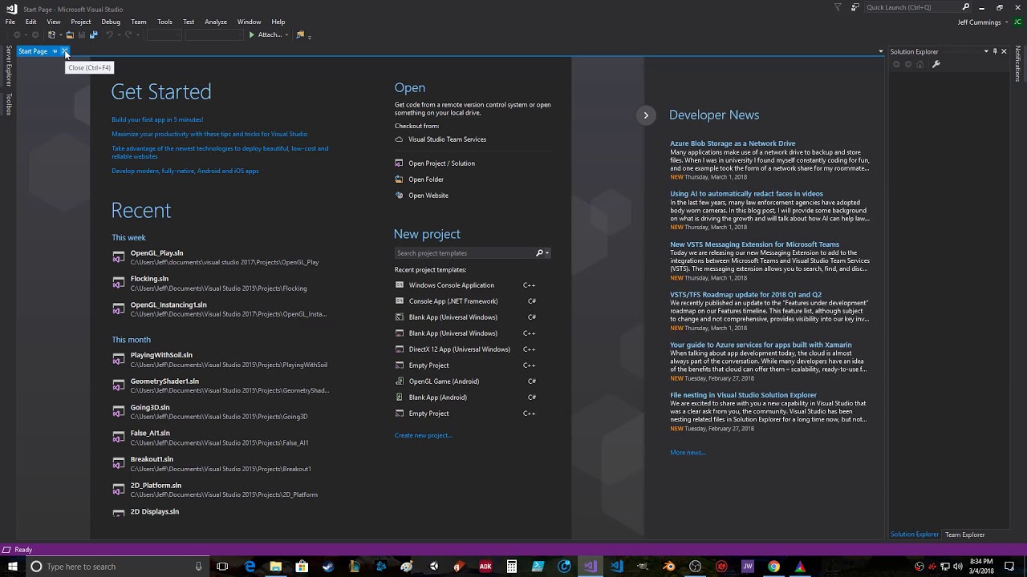Viewport: 1027px width, 577px height.
Task: Click the Open Folder link
Action: pyautogui.click(x=426, y=180)
